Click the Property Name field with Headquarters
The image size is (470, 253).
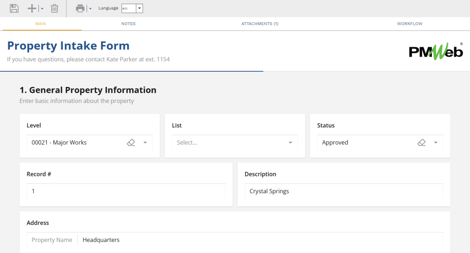click(260, 240)
